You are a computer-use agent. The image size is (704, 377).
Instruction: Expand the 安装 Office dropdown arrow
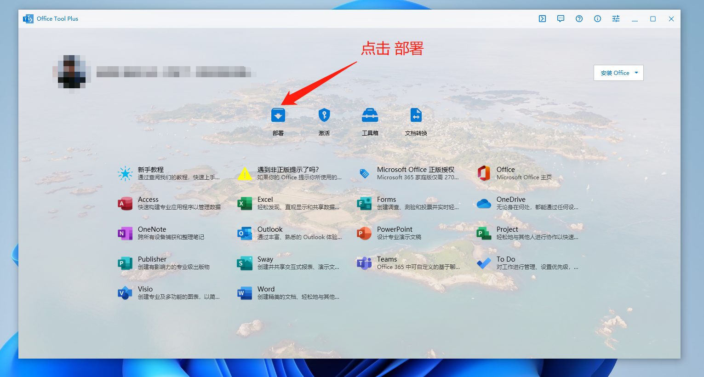point(636,73)
